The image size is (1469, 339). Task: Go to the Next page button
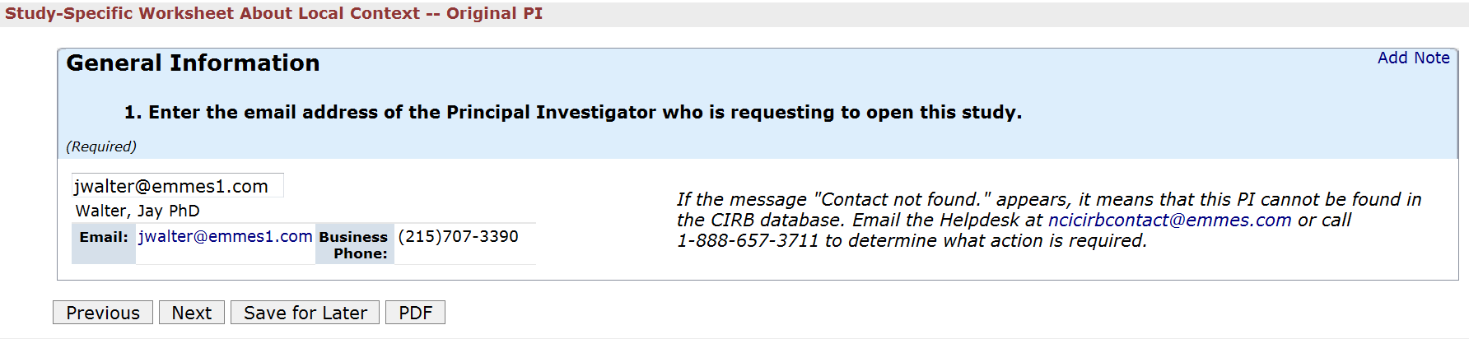click(191, 313)
